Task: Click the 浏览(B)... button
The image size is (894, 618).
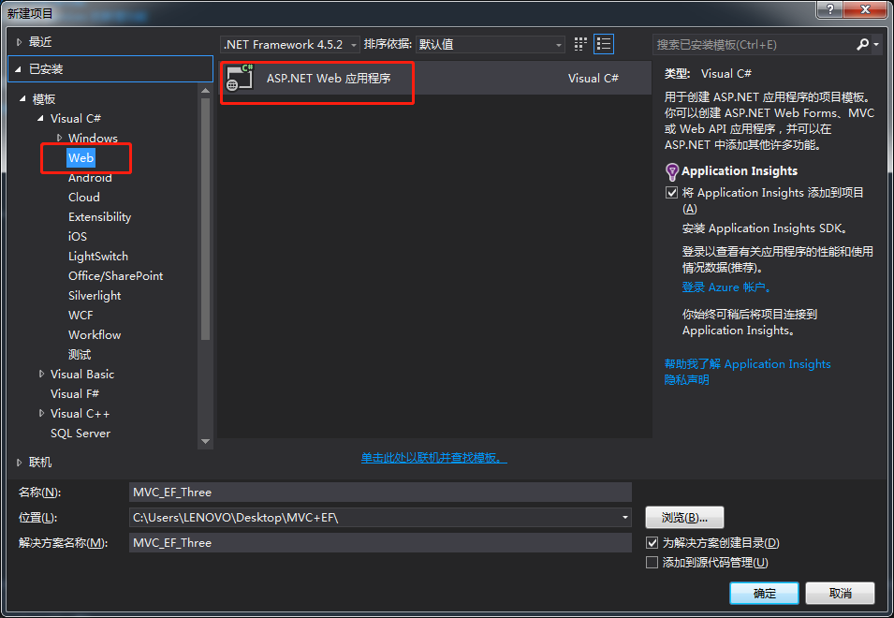Action: (684, 518)
